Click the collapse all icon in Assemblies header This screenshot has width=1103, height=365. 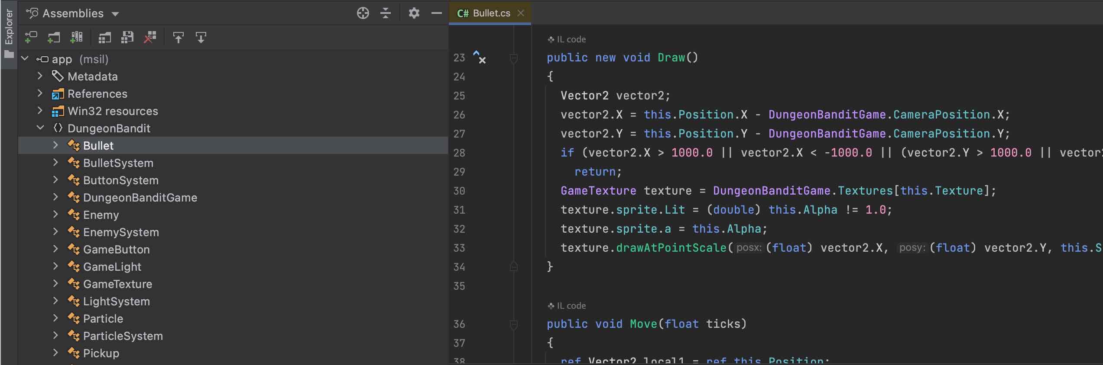pos(385,13)
